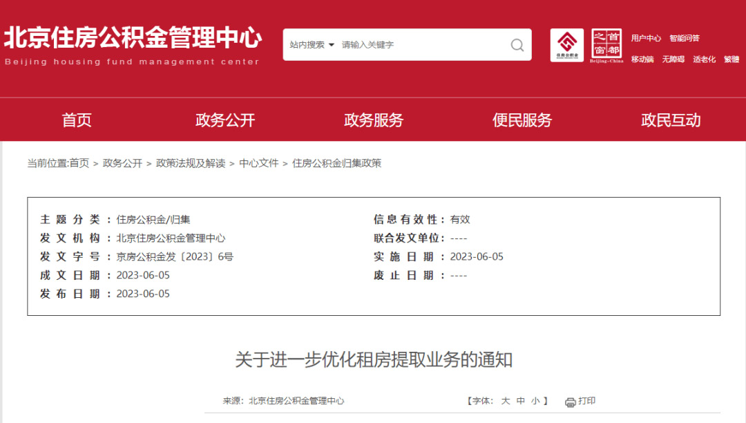Click the 北京住房公积金管理中心 site title logo

[133, 46]
